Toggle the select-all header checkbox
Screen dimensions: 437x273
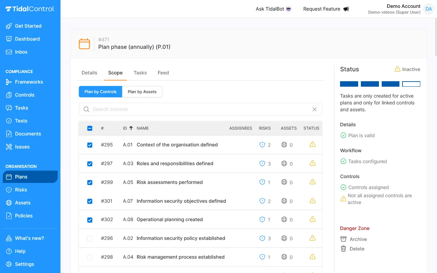tap(90, 128)
